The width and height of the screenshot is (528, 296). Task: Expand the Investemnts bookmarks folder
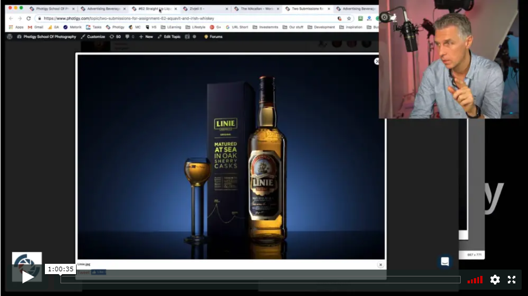265,27
